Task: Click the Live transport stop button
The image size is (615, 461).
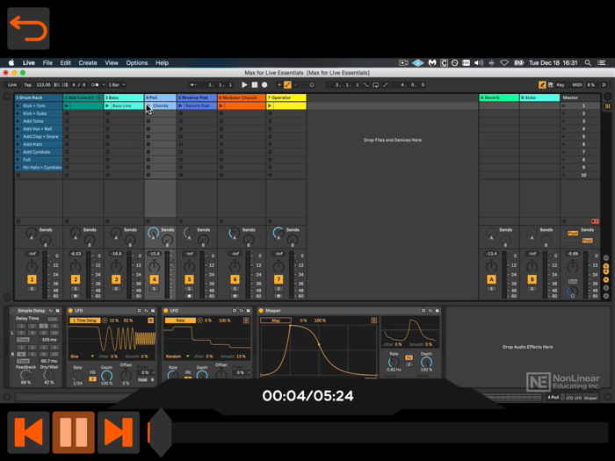Action: pyautogui.click(x=255, y=84)
